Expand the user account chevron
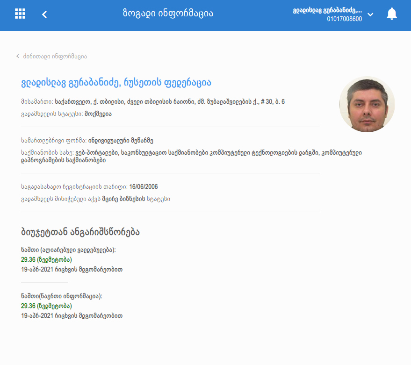Screen dimensions: 411x365 370,14
